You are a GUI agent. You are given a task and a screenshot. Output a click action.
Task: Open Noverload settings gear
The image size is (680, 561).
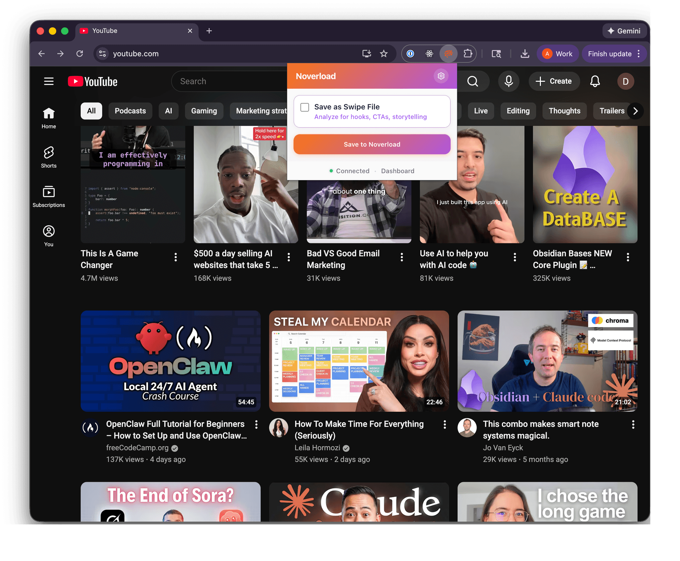coord(441,76)
